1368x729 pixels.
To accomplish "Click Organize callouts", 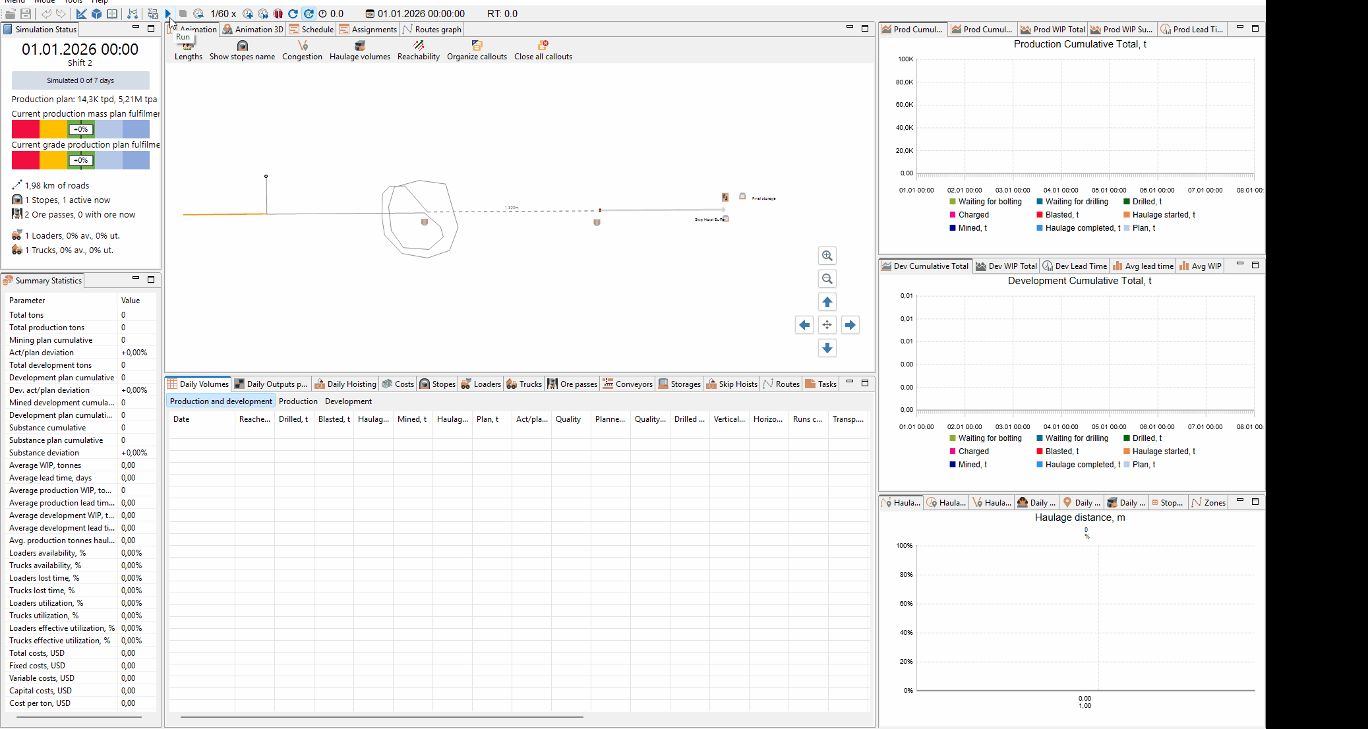I will [x=477, y=51].
